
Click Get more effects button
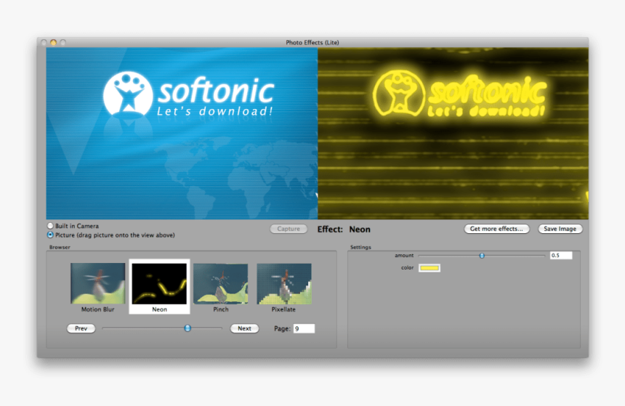point(496,229)
